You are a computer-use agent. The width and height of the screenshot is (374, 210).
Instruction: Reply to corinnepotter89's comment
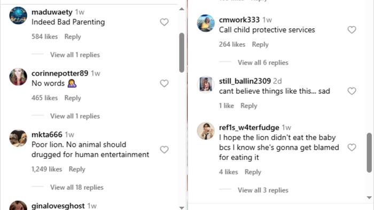tap(73, 98)
